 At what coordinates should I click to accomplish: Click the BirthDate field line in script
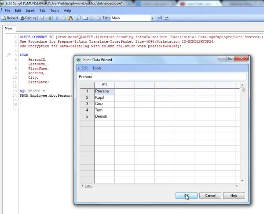click(x=38, y=82)
